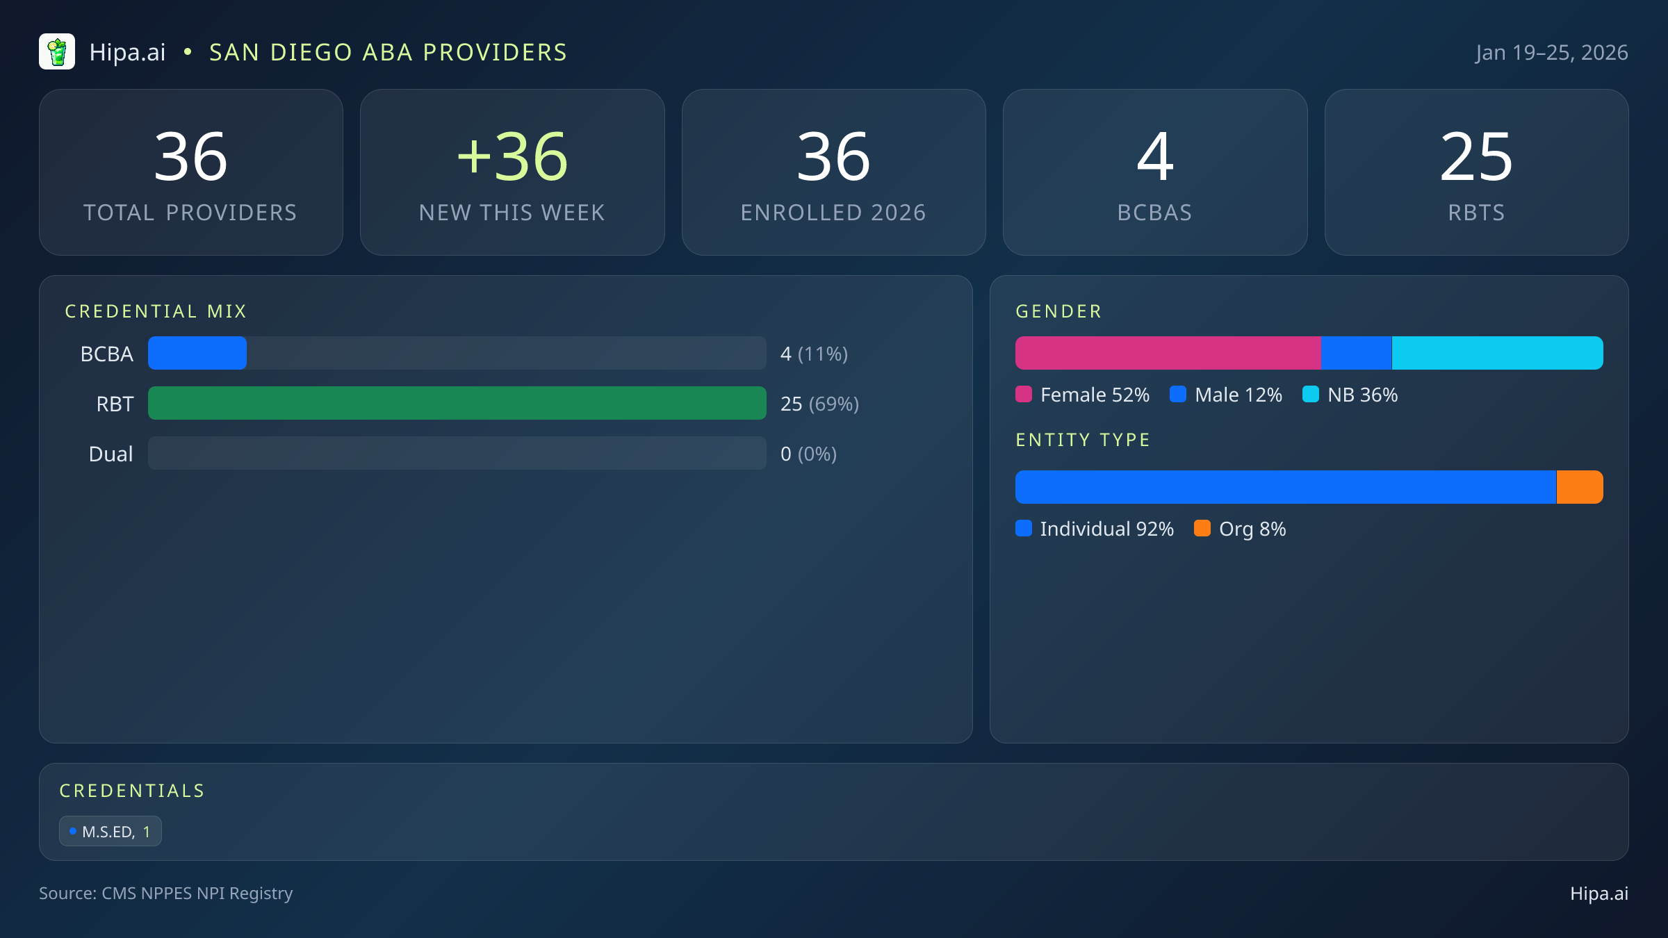The height and width of the screenshot is (938, 1668).
Task: Click the Org orange legend swatch
Action: (1202, 529)
